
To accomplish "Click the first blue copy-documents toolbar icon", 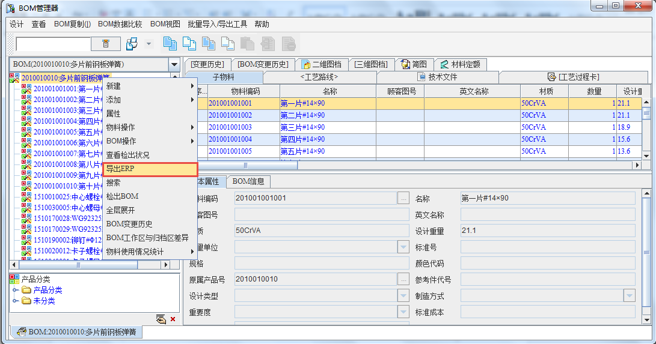I will coord(170,43).
